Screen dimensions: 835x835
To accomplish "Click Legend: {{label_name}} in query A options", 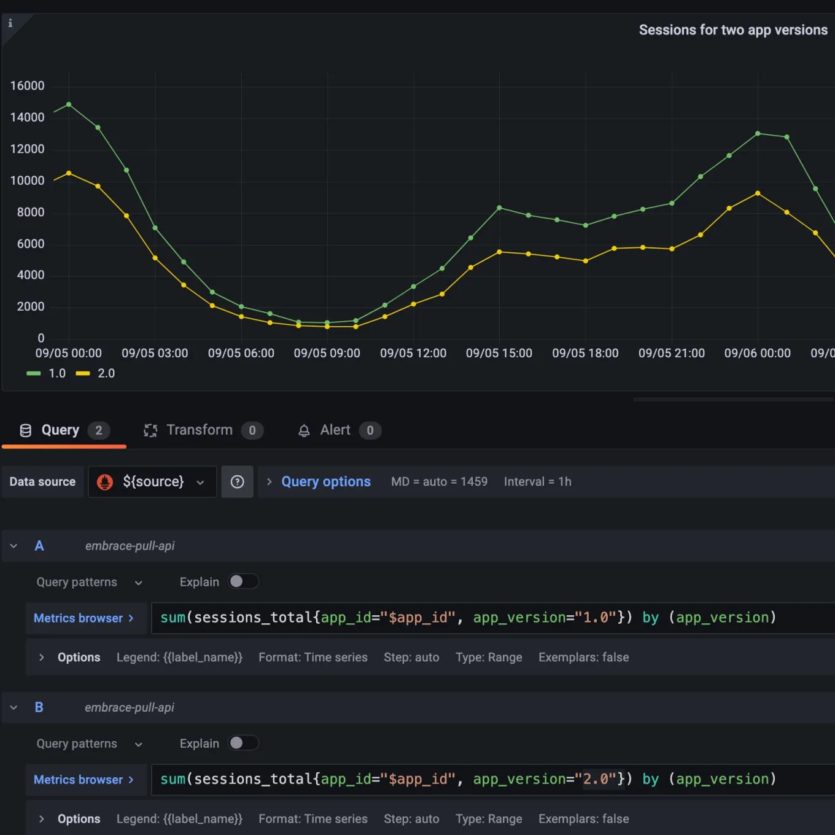I will tap(179, 658).
